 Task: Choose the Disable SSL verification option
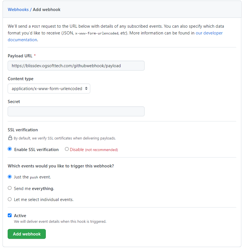click(67, 149)
